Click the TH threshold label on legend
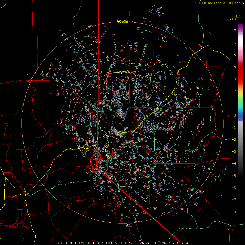Viewport: 245px width, 245px height. tap(234, 212)
